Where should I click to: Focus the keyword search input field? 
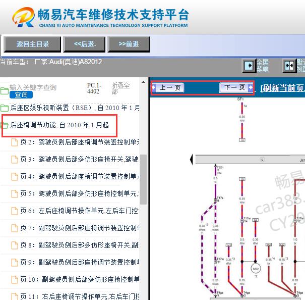click(x=33, y=87)
